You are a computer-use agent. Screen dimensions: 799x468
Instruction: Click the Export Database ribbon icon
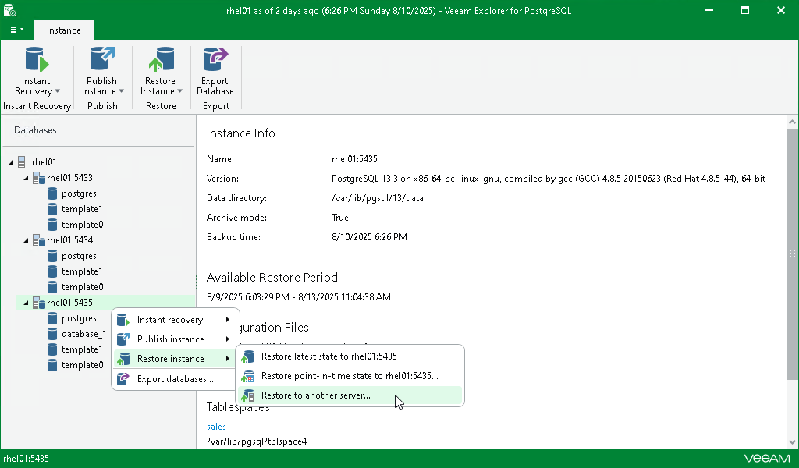pyautogui.click(x=215, y=60)
